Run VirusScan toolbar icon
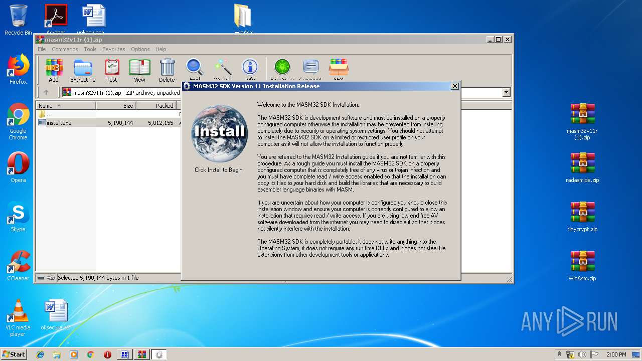The width and height of the screenshot is (642, 361). pyautogui.click(x=282, y=69)
